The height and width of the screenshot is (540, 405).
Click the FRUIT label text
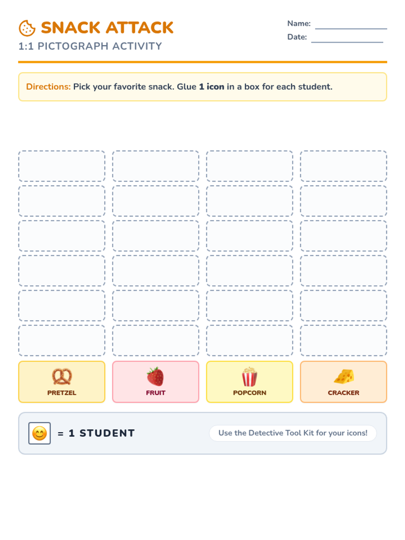click(156, 393)
